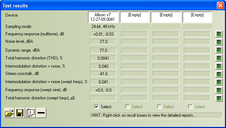This screenshot has width=226, height=128.
Task: Click the open folder load results icon
Action: (9, 113)
